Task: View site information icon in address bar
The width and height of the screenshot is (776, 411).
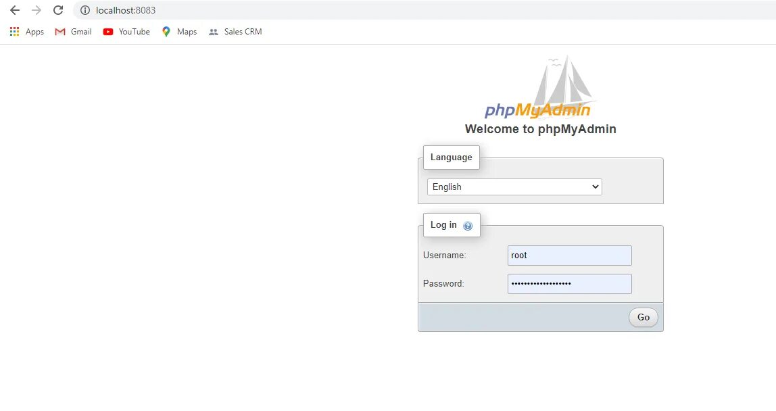Action: tap(85, 10)
